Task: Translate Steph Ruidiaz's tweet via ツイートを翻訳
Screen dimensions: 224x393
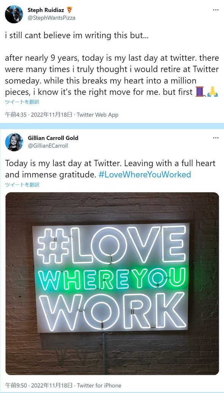Action: click(22, 102)
